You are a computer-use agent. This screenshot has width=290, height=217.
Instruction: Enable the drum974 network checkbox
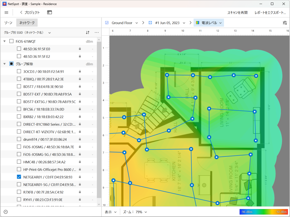pyautogui.click(x=19, y=139)
